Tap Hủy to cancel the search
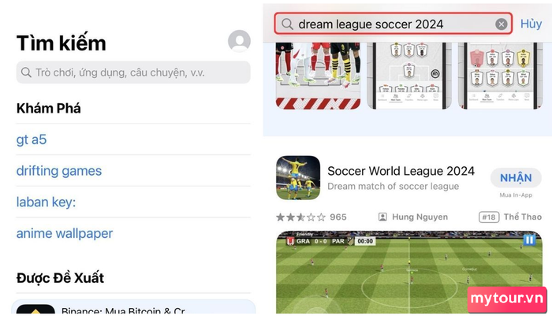Viewport: 552px width, 319px height. click(x=531, y=24)
